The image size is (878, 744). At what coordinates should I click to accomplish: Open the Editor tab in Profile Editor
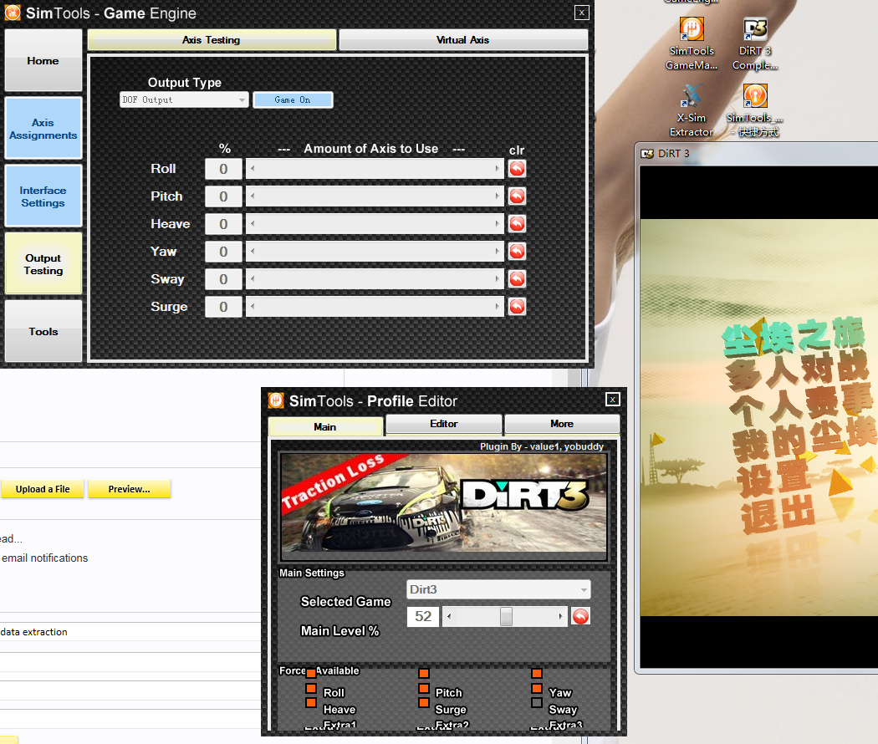click(443, 424)
